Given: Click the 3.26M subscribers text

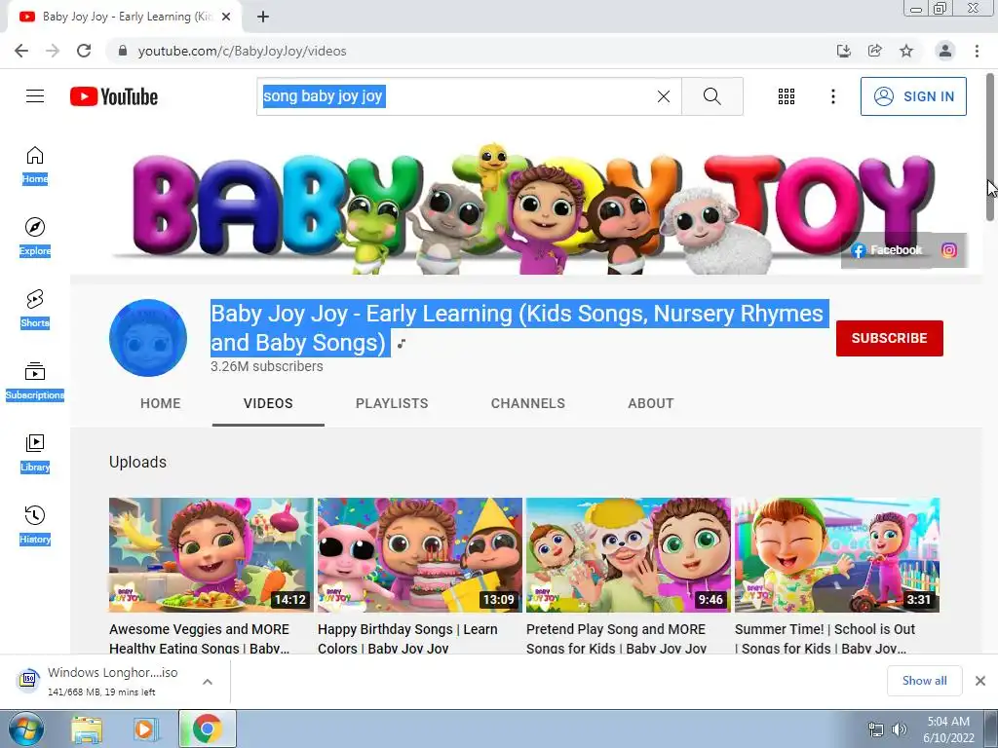Looking at the screenshot, I should (267, 366).
